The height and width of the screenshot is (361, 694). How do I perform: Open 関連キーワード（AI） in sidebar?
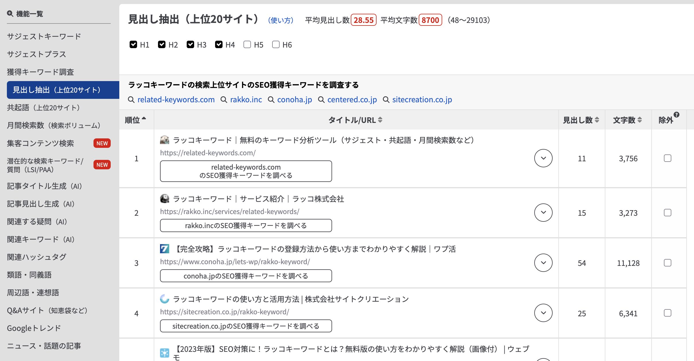pyautogui.click(x=42, y=240)
